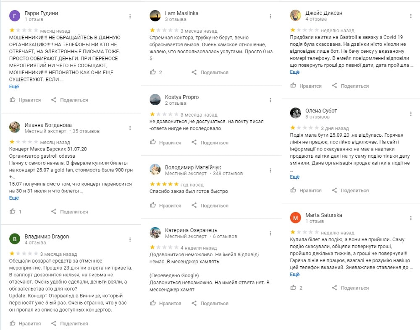420x330 pixels.
Task: Open options menu for Катерина Озеранець review
Action: click(271, 233)
